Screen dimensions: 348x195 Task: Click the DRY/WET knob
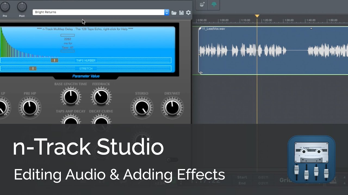click(172, 107)
